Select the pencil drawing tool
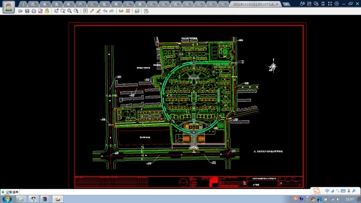Viewport: 361px width, 203px height. pyautogui.click(x=92, y=11)
